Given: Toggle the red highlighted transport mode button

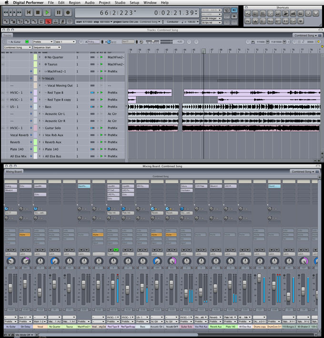Looking at the screenshot, I should point(49,21).
